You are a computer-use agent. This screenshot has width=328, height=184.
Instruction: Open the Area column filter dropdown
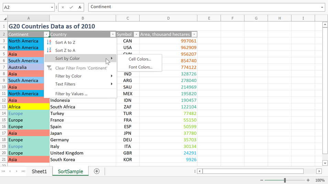tap(194, 34)
